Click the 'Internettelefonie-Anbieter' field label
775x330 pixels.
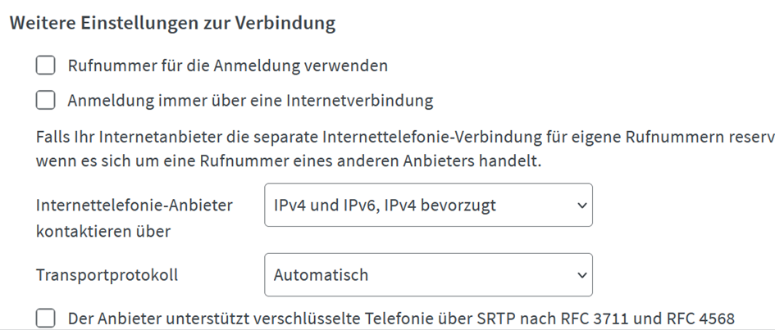click(x=134, y=206)
